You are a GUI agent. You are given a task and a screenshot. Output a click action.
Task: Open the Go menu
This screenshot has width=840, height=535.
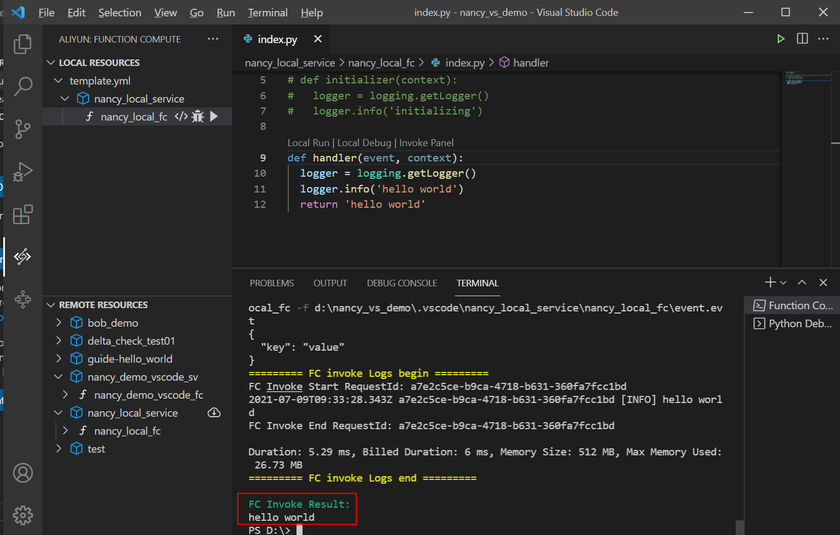coord(197,13)
